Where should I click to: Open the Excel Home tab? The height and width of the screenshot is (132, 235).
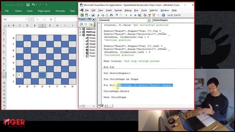[18, 11]
